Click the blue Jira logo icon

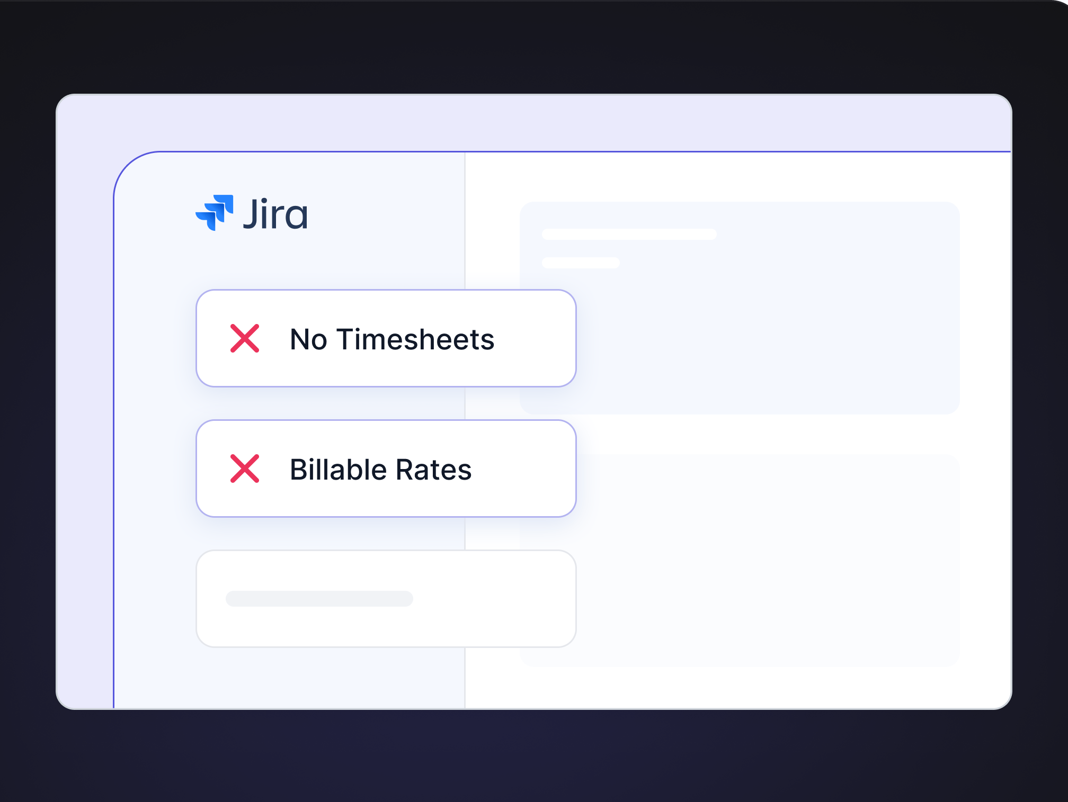215,212
